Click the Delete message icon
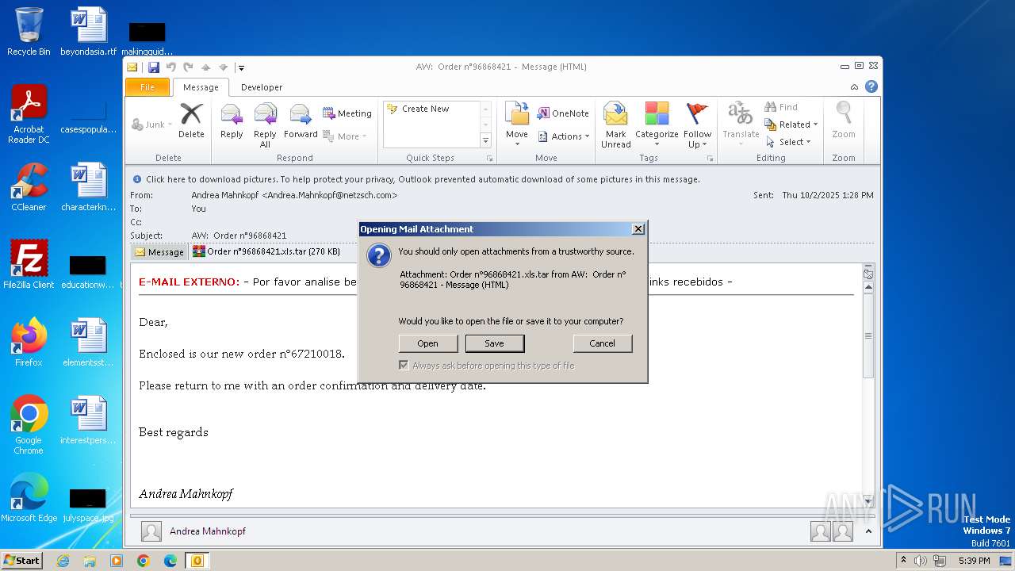The image size is (1015, 571). pos(191,121)
